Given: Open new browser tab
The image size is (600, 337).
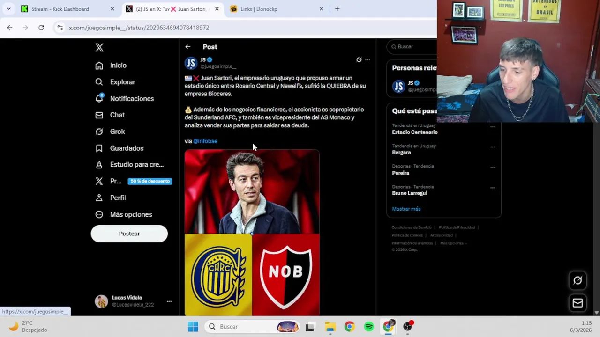Looking at the screenshot, I should click(337, 9).
